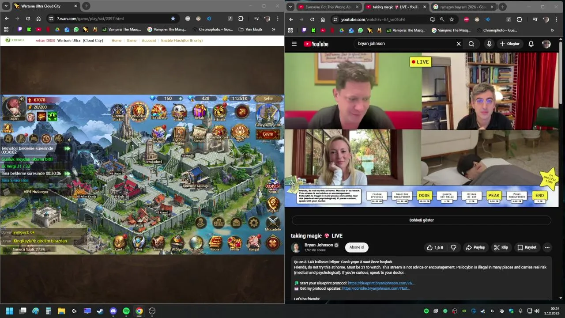Open Spotify from the Windows taskbar

pyautogui.click(x=126, y=311)
